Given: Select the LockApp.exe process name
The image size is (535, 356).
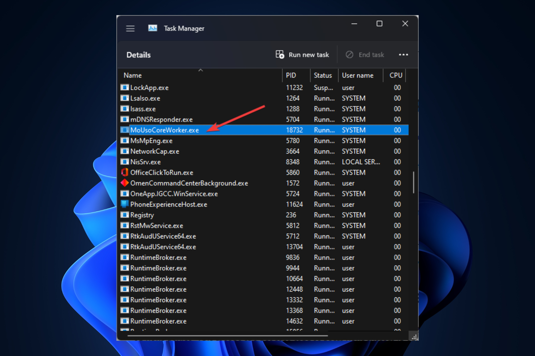Looking at the screenshot, I should [x=149, y=88].
